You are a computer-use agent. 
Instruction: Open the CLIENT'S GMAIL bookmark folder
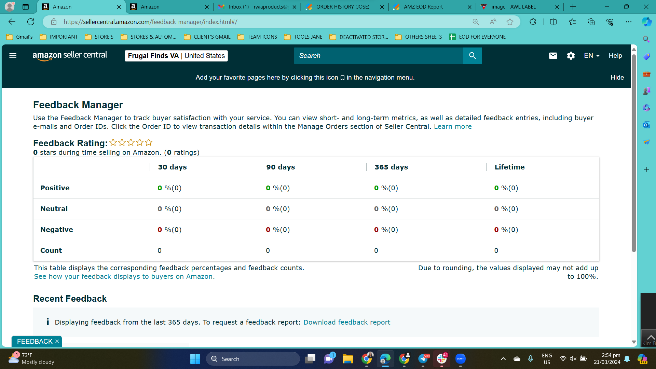click(x=207, y=37)
